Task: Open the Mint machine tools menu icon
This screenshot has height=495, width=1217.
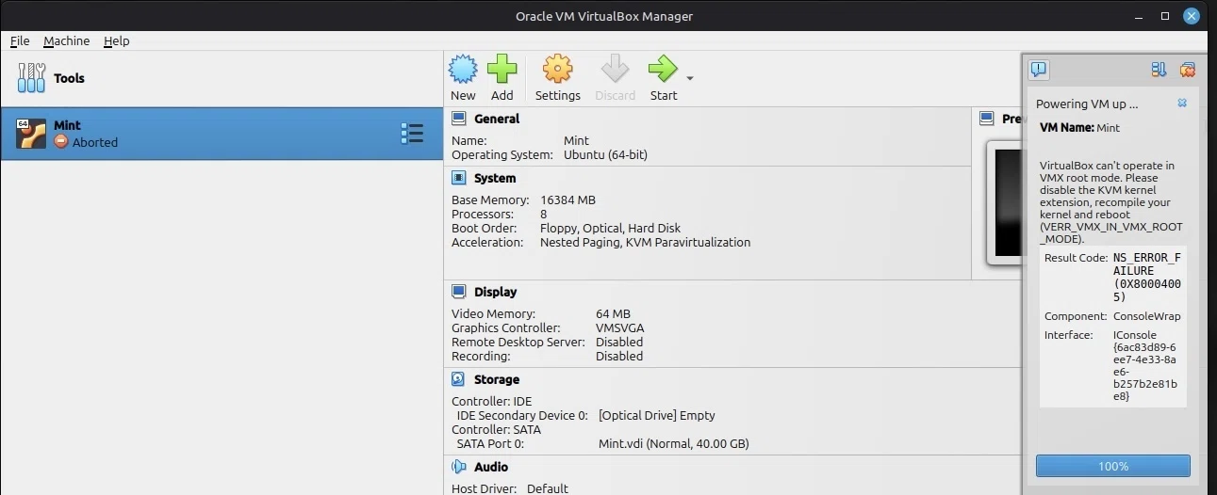Action: [412, 134]
